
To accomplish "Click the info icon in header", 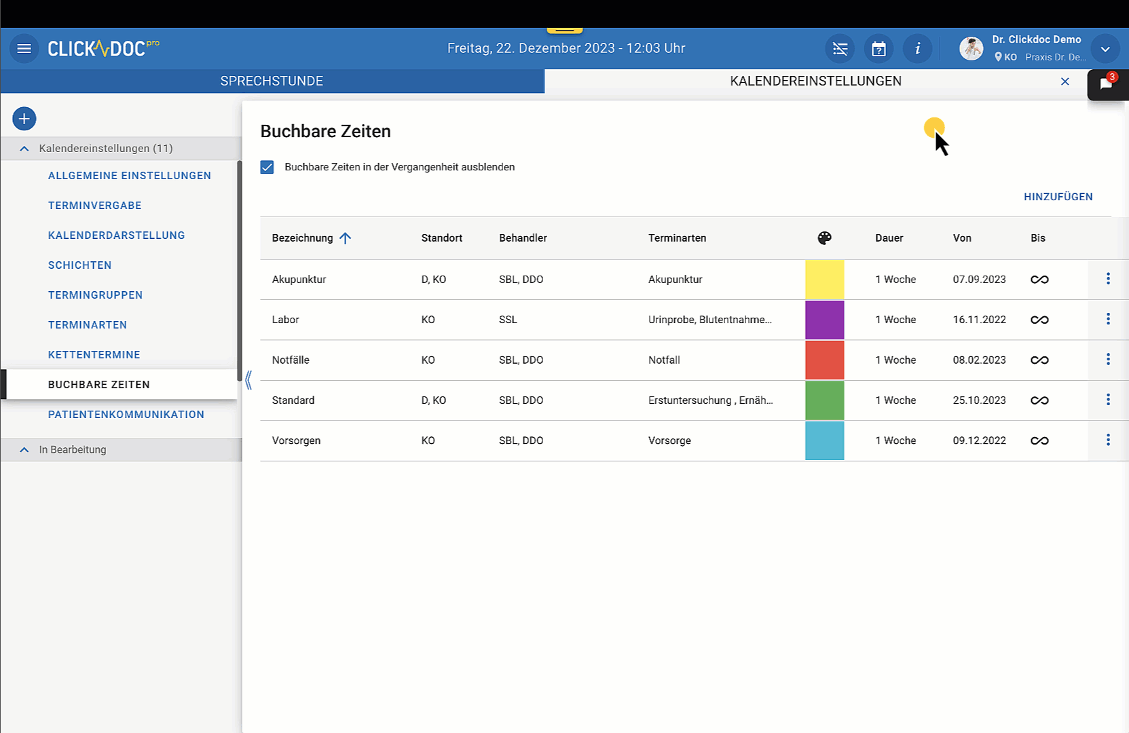I will click(917, 49).
